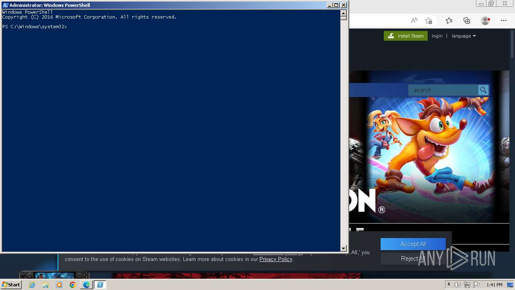Click the PowerShell window title icon
Image resolution: width=515 pixels, height=290 pixels.
point(5,5)
